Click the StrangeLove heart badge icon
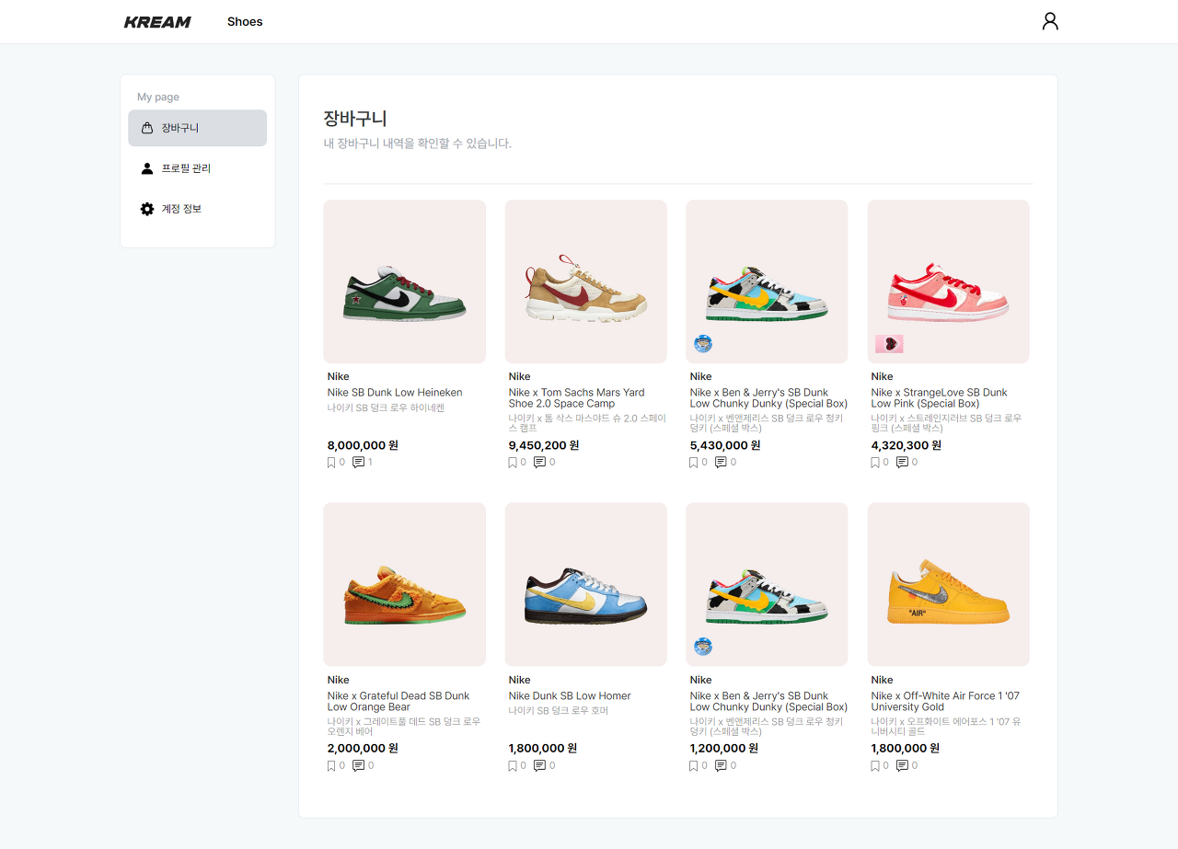This screenshot has width=1178, height=849. (889, 344)
